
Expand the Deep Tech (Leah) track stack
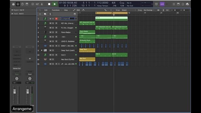click(42, 50)
